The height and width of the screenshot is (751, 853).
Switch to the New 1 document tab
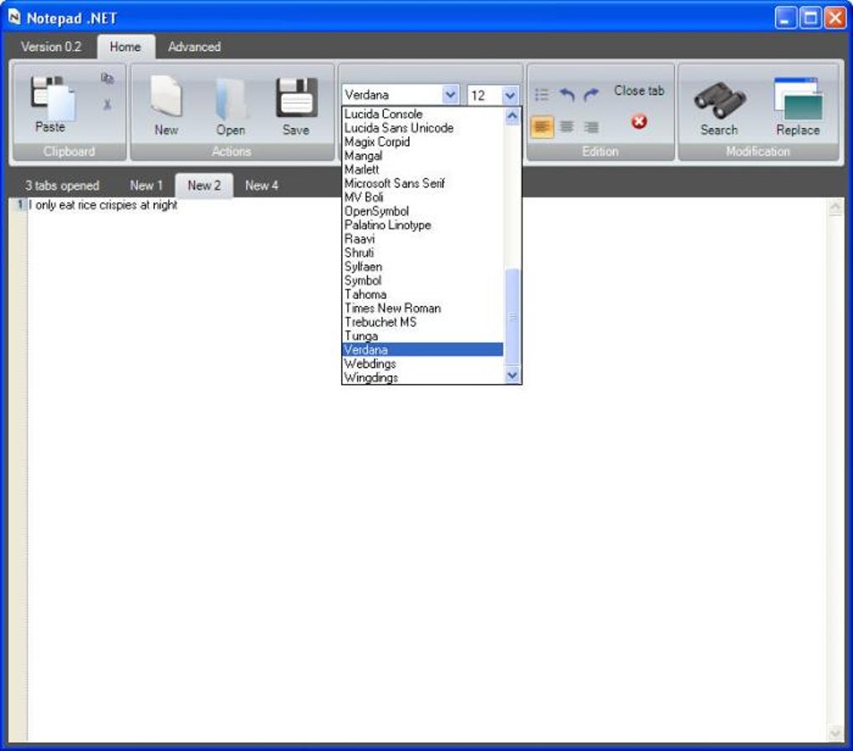(146, 186)
